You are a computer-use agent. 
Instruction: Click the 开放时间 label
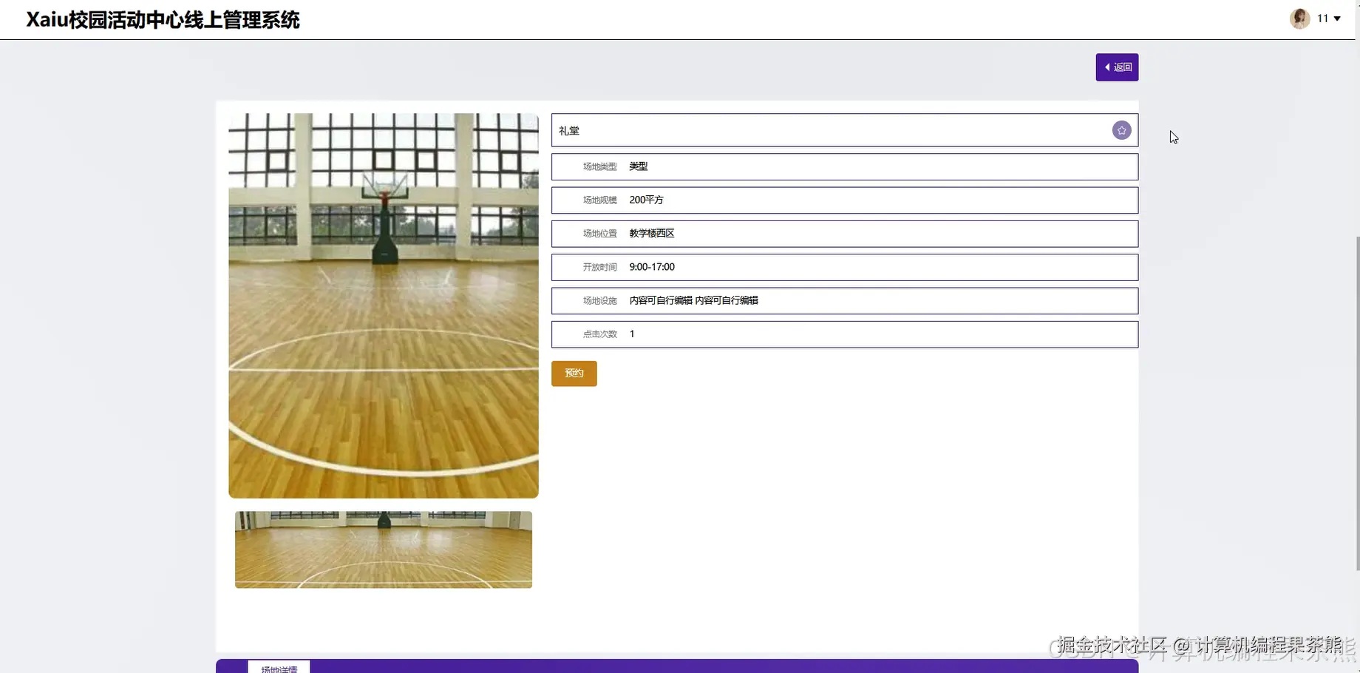coord(599,267)
